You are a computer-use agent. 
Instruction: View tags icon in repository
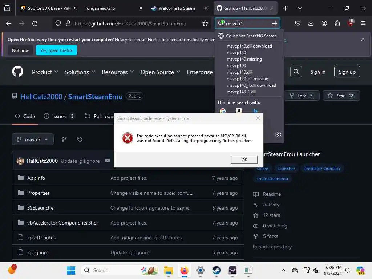(80, 139)
